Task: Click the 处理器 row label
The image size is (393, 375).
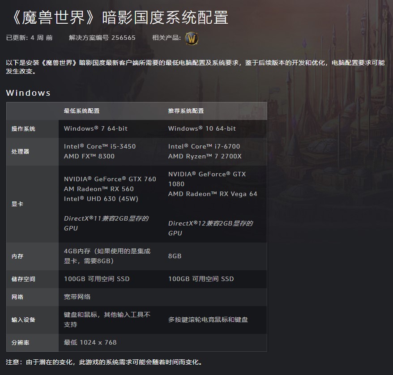Action: click(20, 152)
